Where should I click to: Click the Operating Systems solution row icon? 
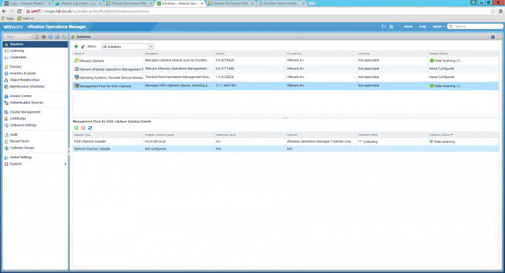pyautogui.click(x=76, y=77)
